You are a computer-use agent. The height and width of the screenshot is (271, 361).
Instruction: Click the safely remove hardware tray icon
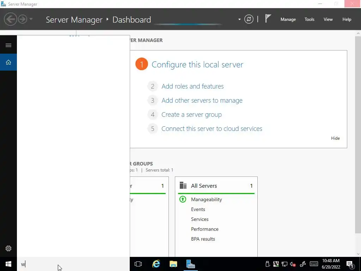pos(267,264)
